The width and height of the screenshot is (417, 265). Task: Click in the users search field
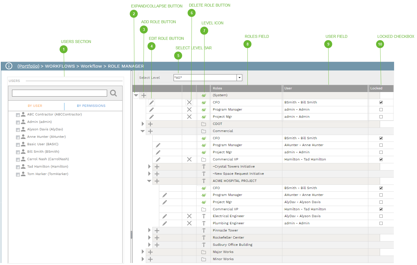(60, 93)
